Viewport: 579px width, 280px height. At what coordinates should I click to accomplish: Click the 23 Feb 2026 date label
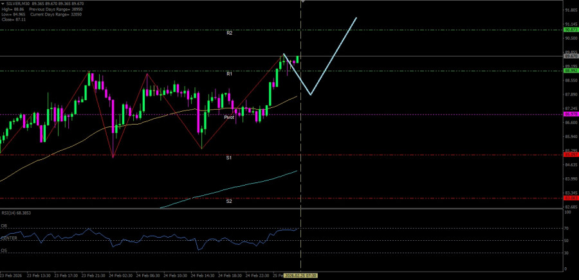pyautogui.click(x=10, y=276)
